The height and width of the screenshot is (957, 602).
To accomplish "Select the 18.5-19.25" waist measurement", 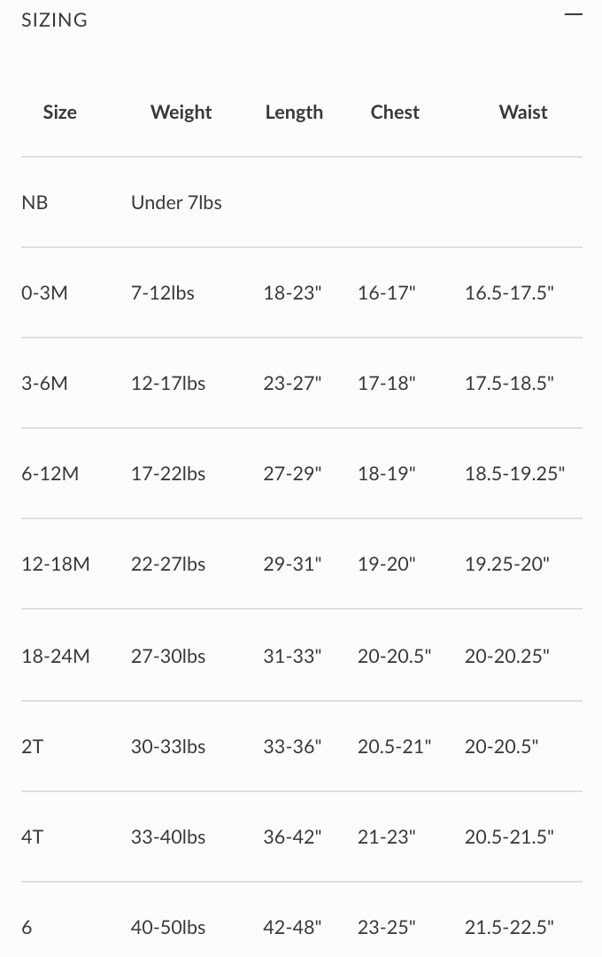I will click(514, 474).
